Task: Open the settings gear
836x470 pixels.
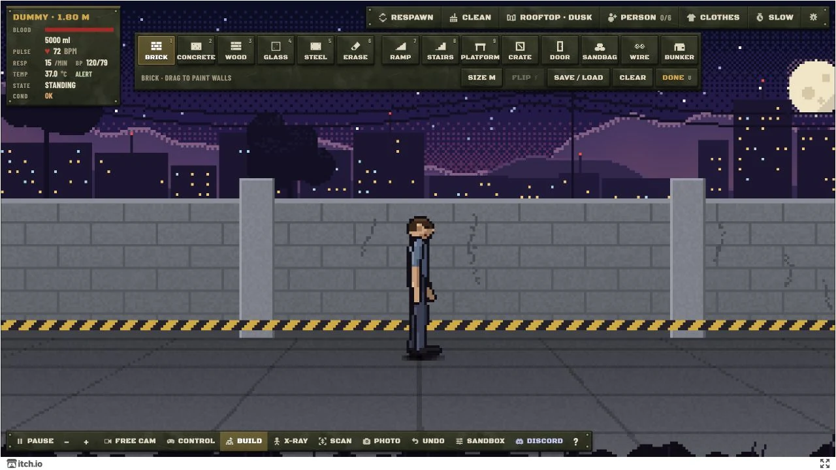Action: click(x=813, y=18)
